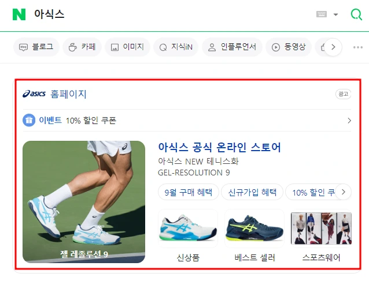This screenshot has width=369, height=281.
Task: Click the ASICS brand logo
Action: pyautogui.click(x=34, y=94)
